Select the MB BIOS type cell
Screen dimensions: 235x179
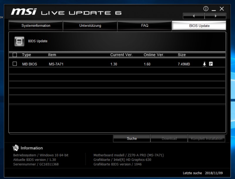point(30,64)
